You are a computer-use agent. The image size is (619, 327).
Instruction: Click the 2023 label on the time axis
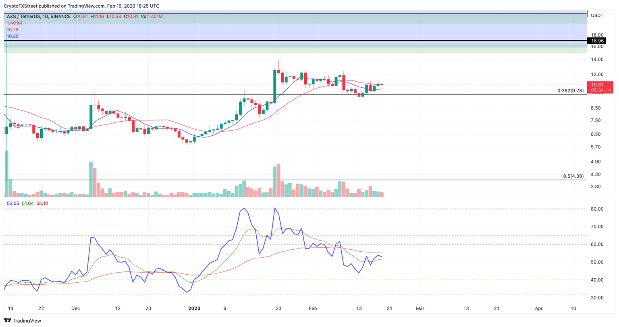194,308
